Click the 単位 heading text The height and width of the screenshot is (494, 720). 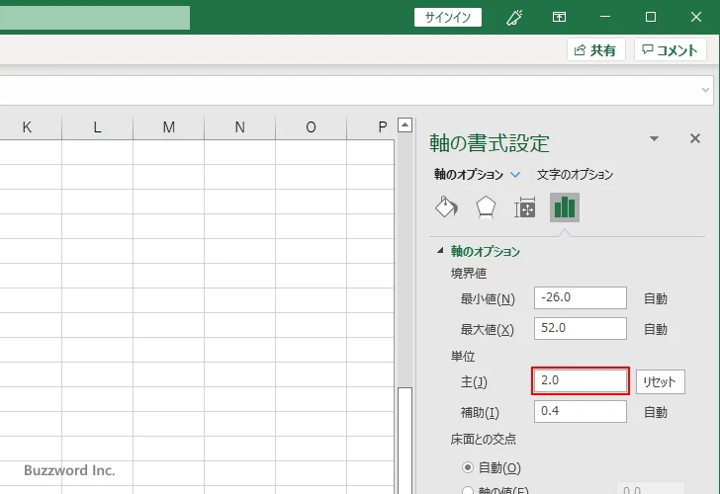[x=463, y=356]
